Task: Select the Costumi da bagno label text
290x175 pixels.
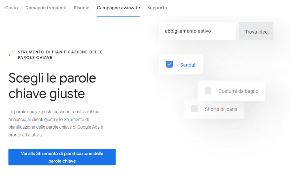Action: coord(238,91)
